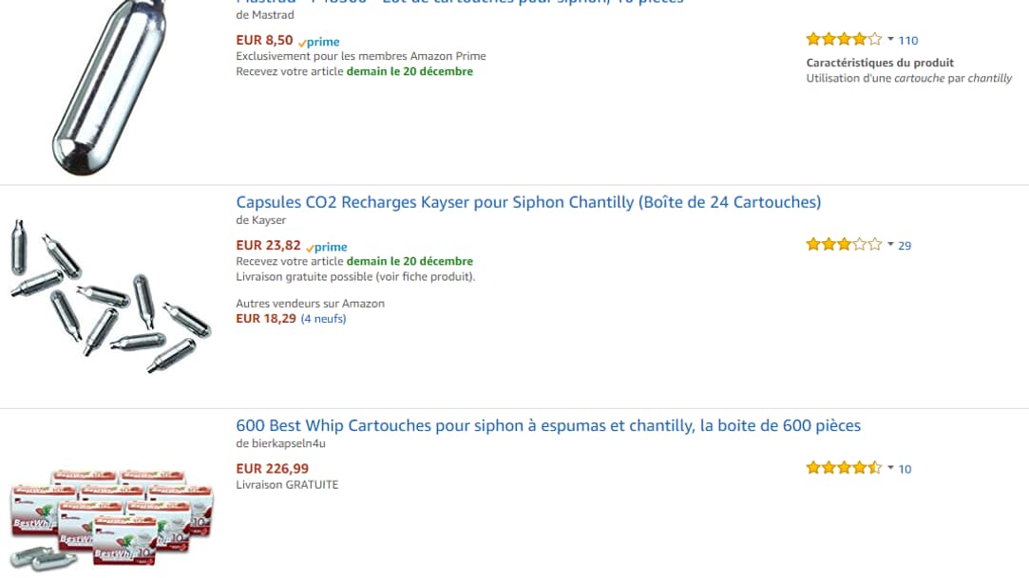Click star rating of Kayser capsules
1029x578 pixels.
(x=844, y=245)
